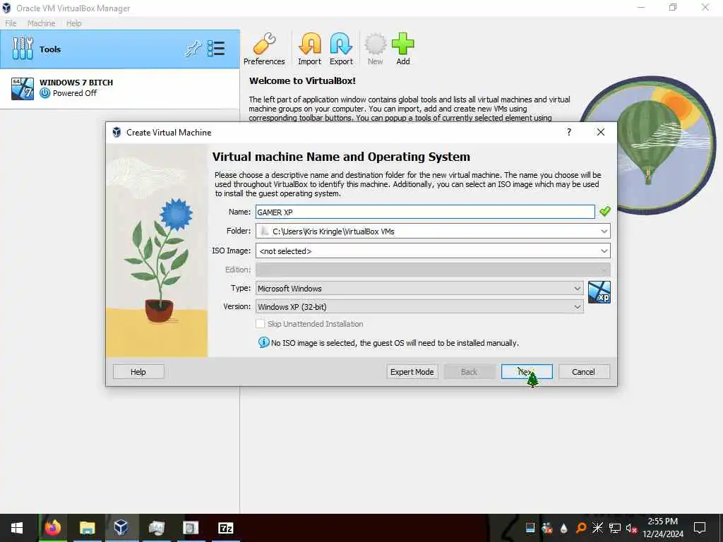Close the Create Virtual Machine dialog
This screenshot has height=542, width=723.
coord(600,132)
